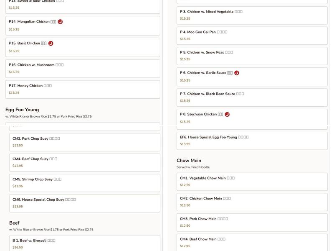Click spicy pepper icon next to Basil Chicken
Screen dimensions: 334x251
tap(51, 44)
